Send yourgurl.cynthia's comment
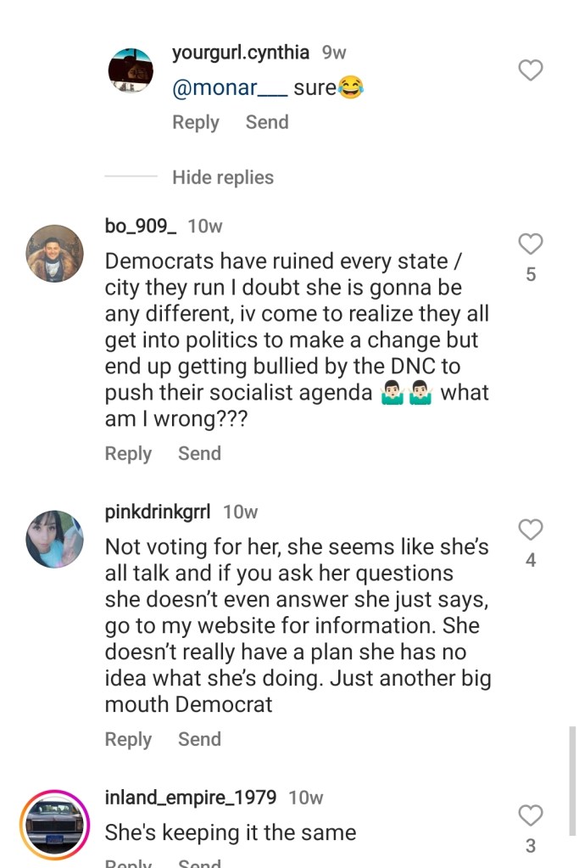Viewport: 579px width, 868px height. point(267,122)
